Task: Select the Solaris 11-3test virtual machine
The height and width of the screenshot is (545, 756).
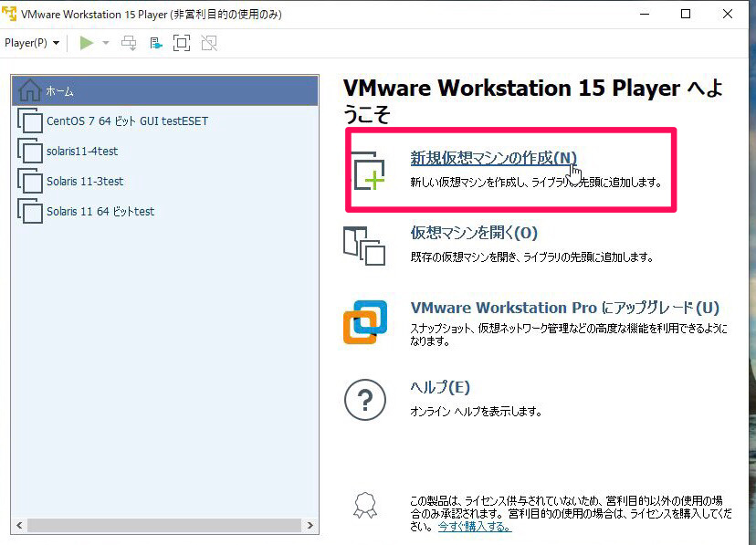Action: click(165, 181)
